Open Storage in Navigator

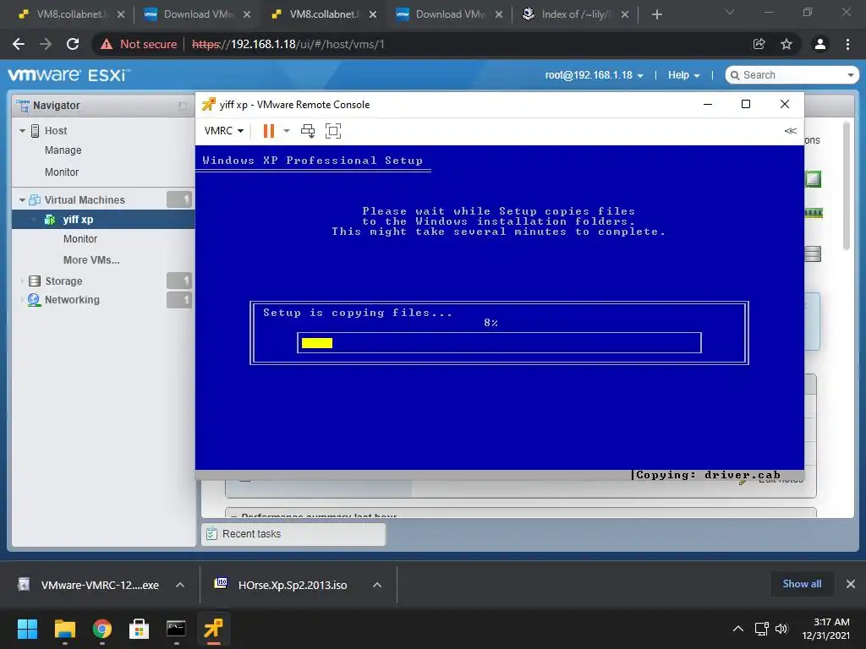[63, 281]
